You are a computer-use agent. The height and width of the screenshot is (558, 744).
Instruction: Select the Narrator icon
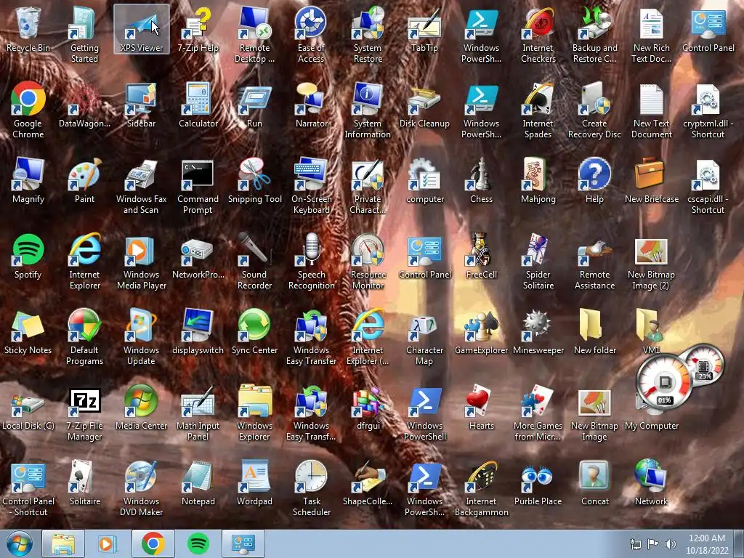tap(311, 105)
